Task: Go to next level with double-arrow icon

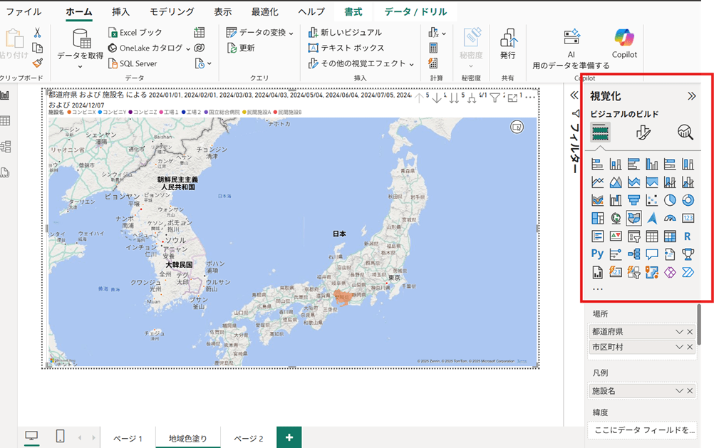Action: (454, 98)
